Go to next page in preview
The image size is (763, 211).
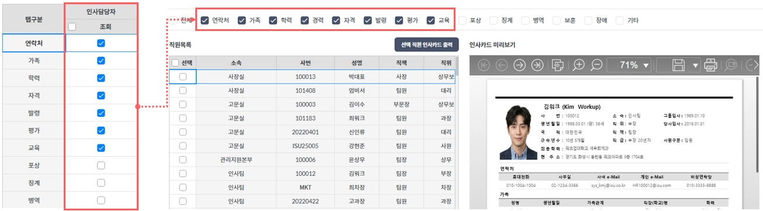(x=519, y=65)
